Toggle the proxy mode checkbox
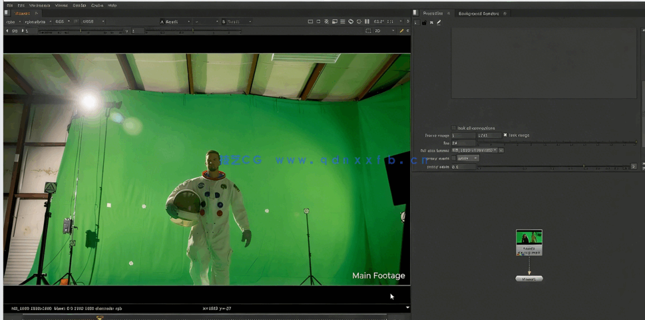This screenshot has height=320, width=645. coord(454,158)
